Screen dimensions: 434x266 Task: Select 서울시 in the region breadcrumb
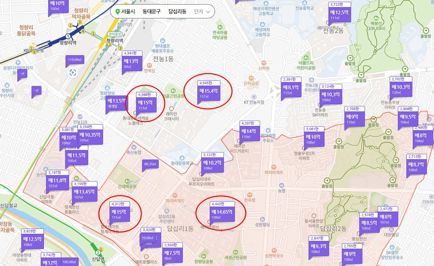128,11
